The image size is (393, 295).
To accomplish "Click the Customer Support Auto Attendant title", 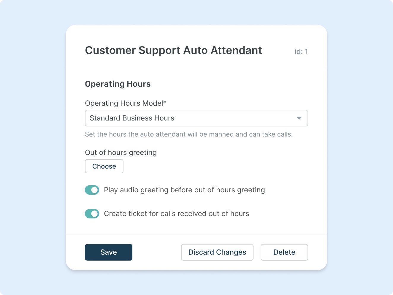I will [x=173, y=50].
